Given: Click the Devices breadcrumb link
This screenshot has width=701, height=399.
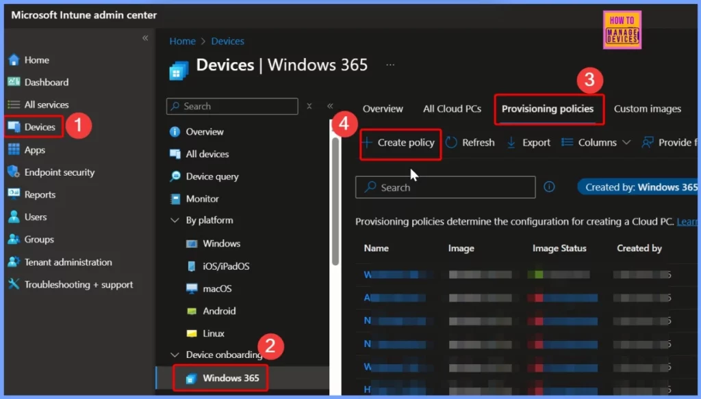Looking at the screenshot, I should click(x=227, y=41).
